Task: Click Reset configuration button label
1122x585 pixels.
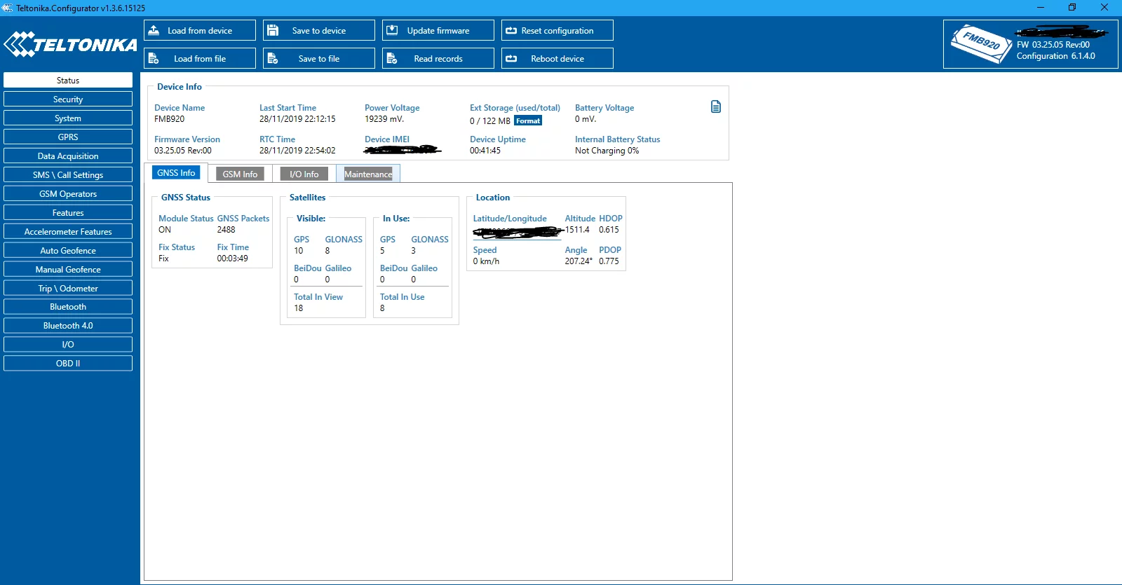Action: point(557,31)
